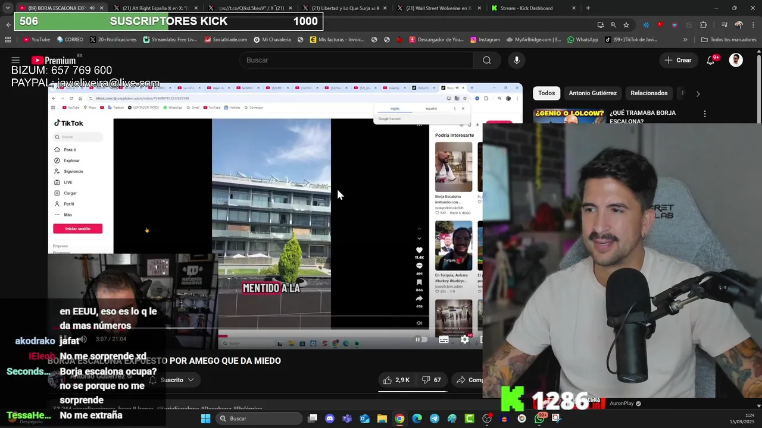
Task: Click the TikTok heart like icon
Action: (419, 251)
